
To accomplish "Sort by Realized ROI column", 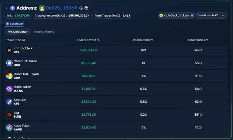I will [143, 40].
